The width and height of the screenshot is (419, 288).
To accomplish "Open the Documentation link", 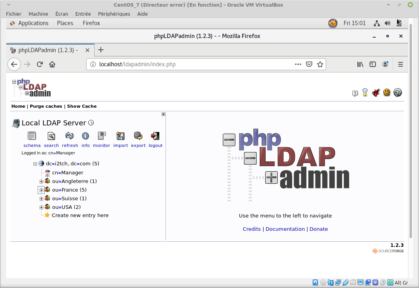I will [x=285, y=229].
